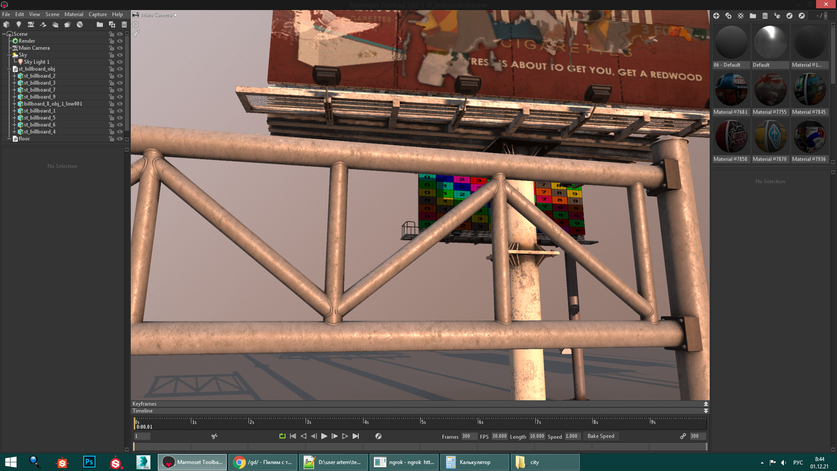Add a new light with lightbulb icon
This screenshot has height=471, width=837.
point(18,24)
